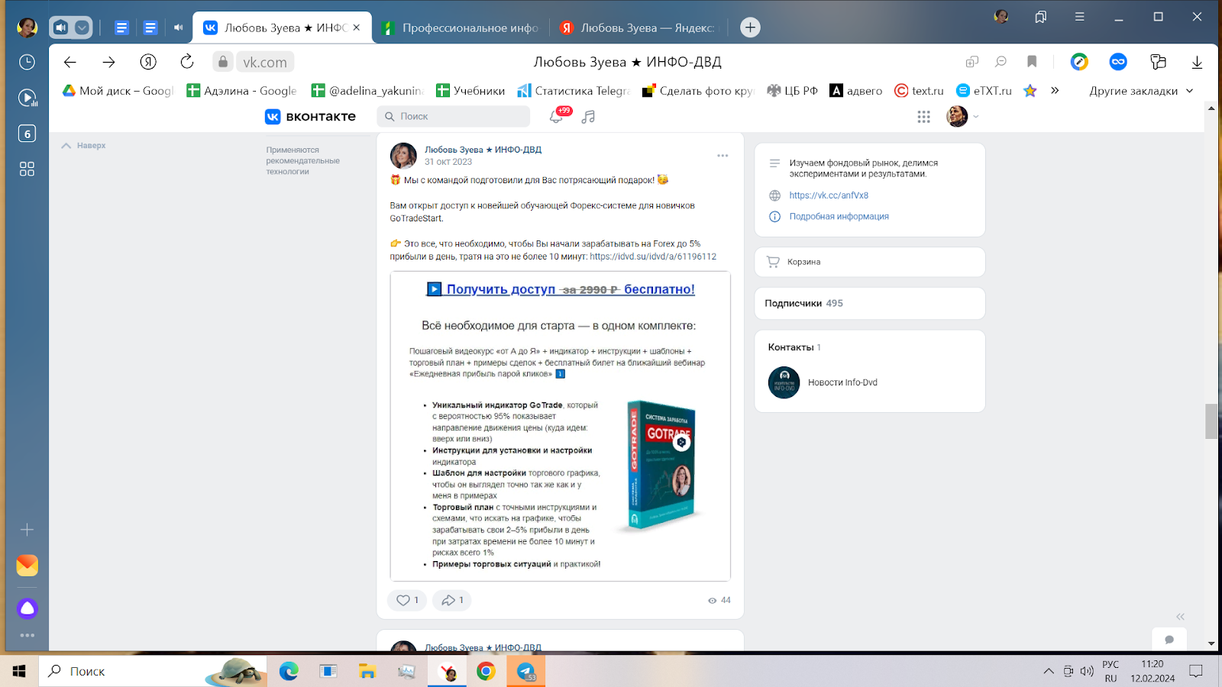Open eTXT.ru bookmark
This screenshot has height=687, width=1222.
click(984, 91)
